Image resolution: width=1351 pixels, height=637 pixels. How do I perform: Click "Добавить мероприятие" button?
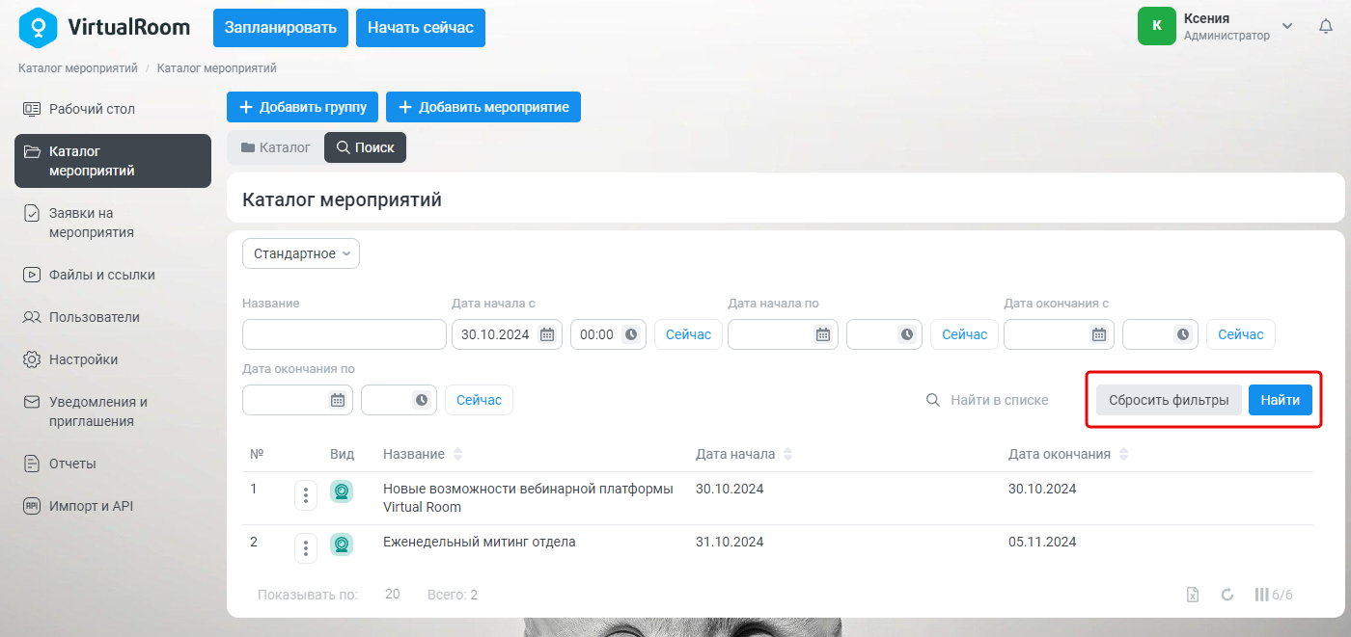tap(483, 107)
